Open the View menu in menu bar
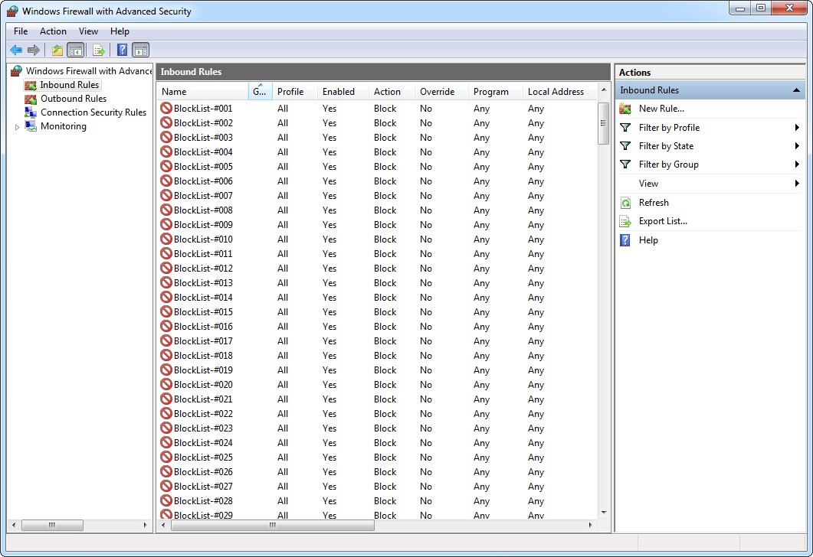Image resolution: width=813 pixels, height=557 pixels. 88,31
